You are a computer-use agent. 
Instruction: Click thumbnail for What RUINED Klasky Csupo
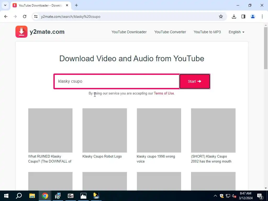pos(50,130)
